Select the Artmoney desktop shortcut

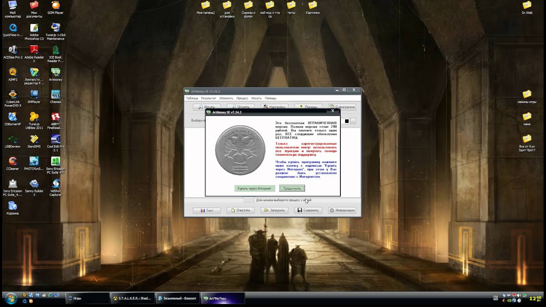55,74
